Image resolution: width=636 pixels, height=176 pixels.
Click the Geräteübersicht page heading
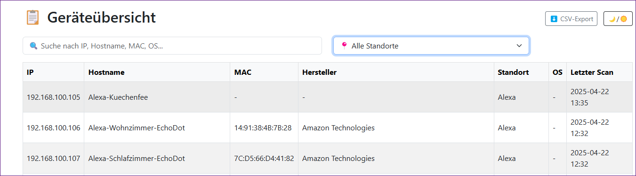101,17
